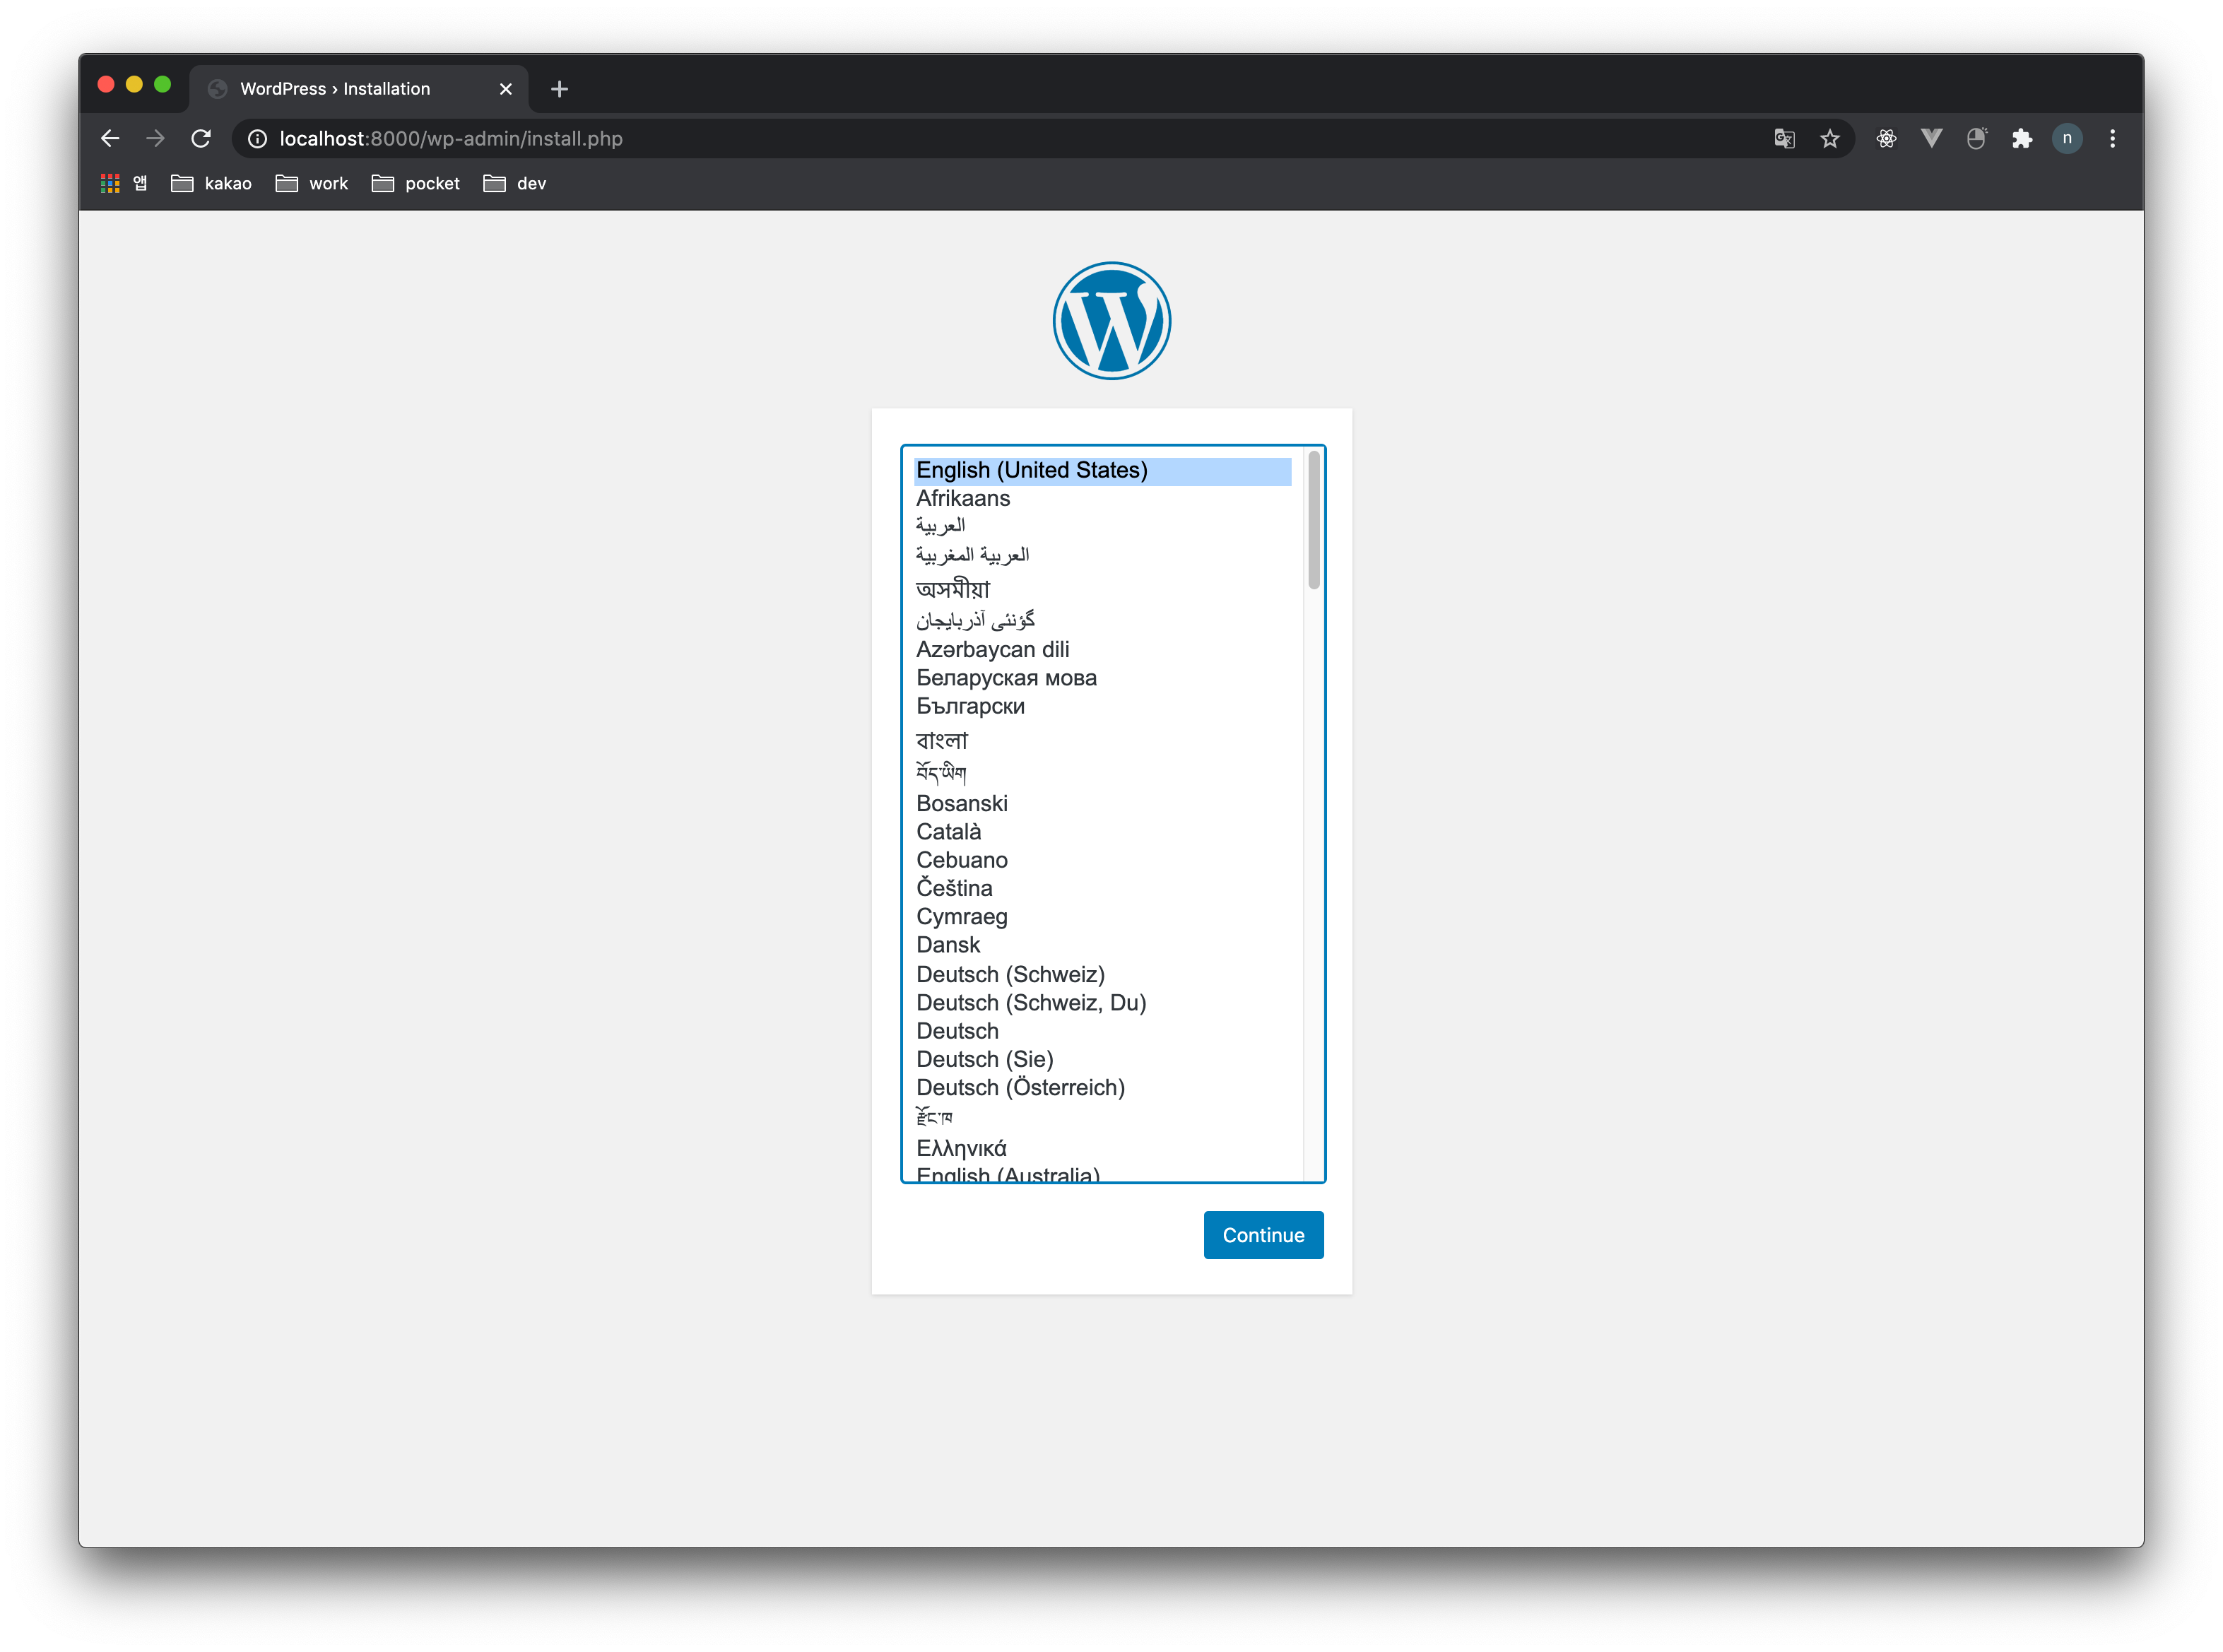This screenshot has width=2223, height=1652.
Task: Click the language list scrollbar thumb
Action: point(1313,520)
